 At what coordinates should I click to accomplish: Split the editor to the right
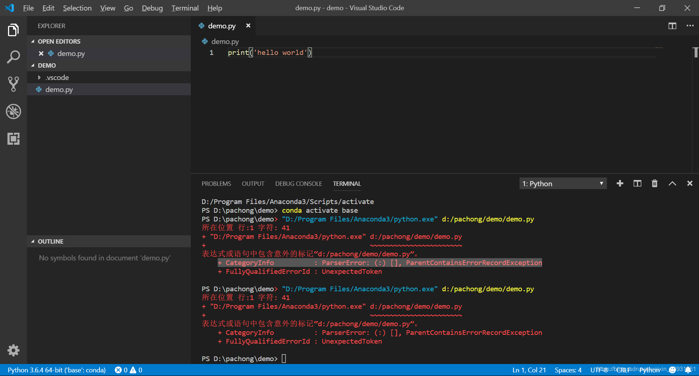click(x=672, y=26)
